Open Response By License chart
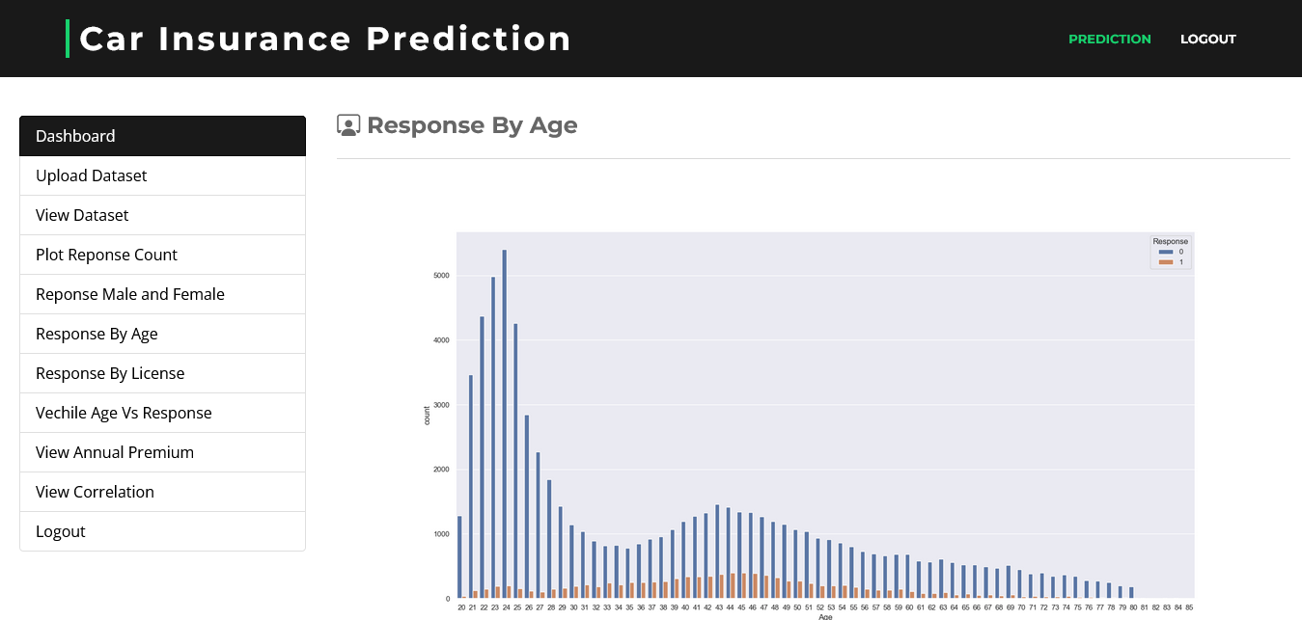Screen dimensions: 1302x620 (162, 373)
